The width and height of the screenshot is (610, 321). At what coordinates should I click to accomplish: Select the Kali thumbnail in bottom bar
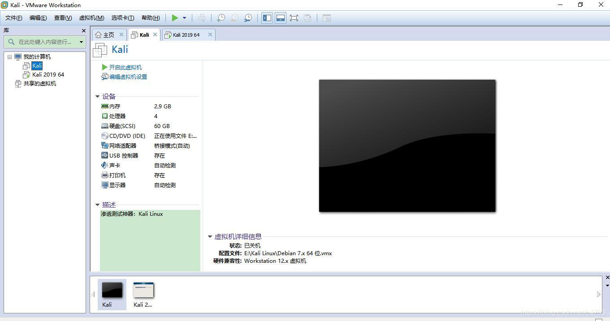[112, 295]
